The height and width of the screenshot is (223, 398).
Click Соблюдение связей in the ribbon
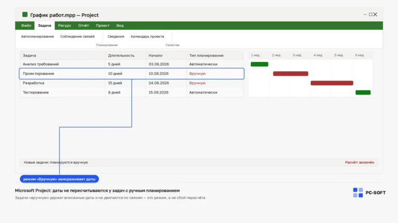click(x=77, y=37)
